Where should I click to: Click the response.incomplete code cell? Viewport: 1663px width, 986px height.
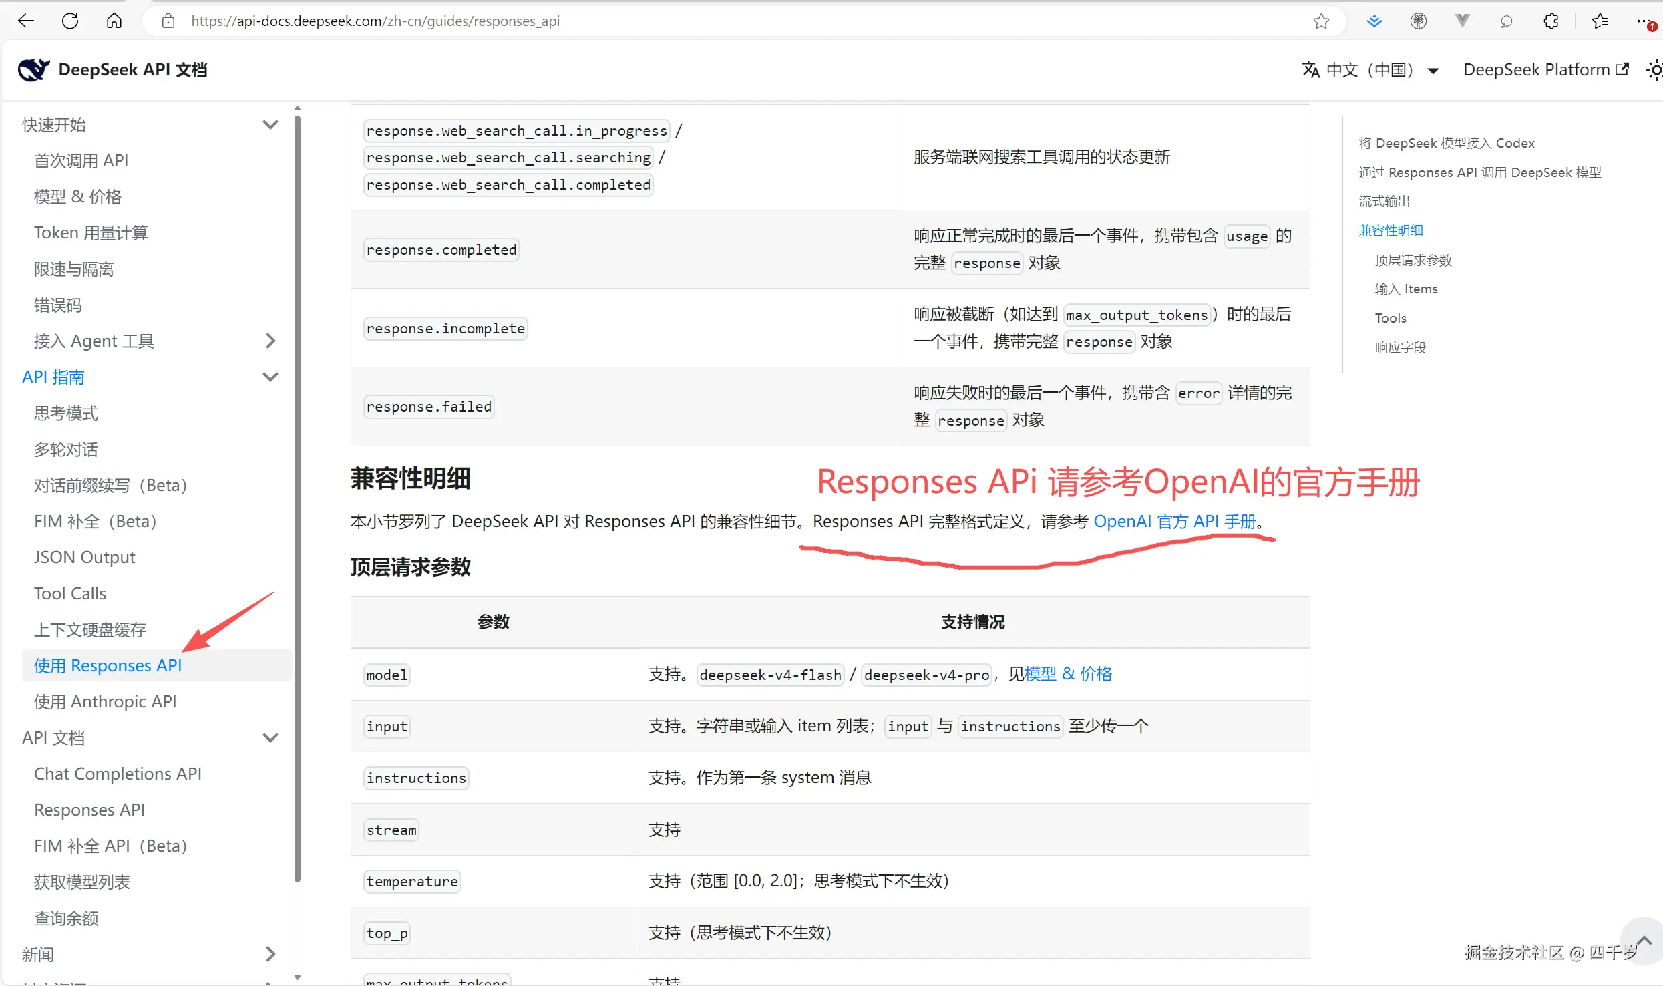(445, 328)
